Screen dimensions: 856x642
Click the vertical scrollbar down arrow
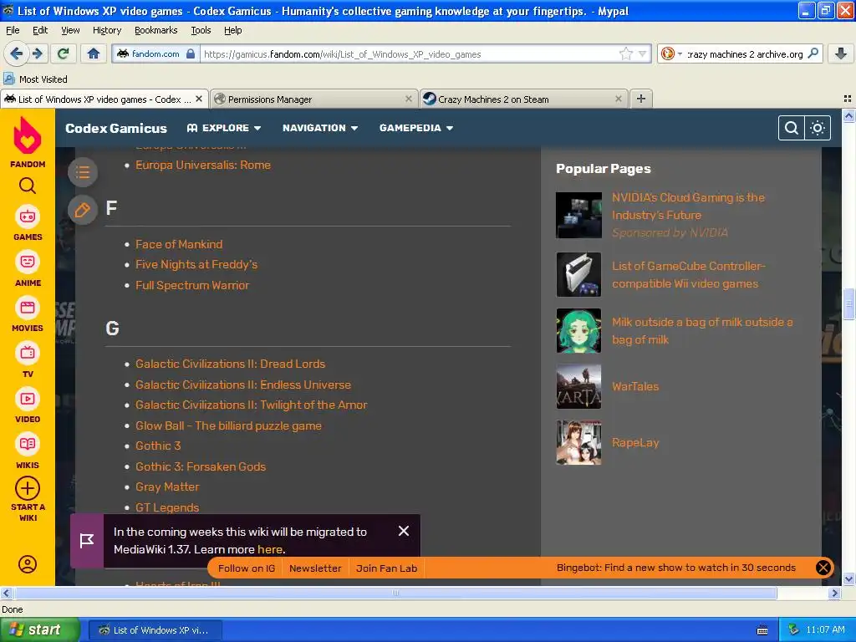(x=848, y=578)
